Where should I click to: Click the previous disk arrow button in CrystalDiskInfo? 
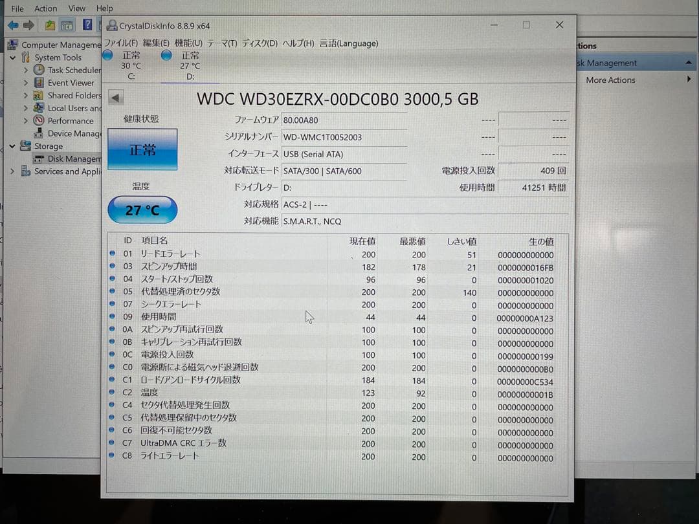click(116, 98)
